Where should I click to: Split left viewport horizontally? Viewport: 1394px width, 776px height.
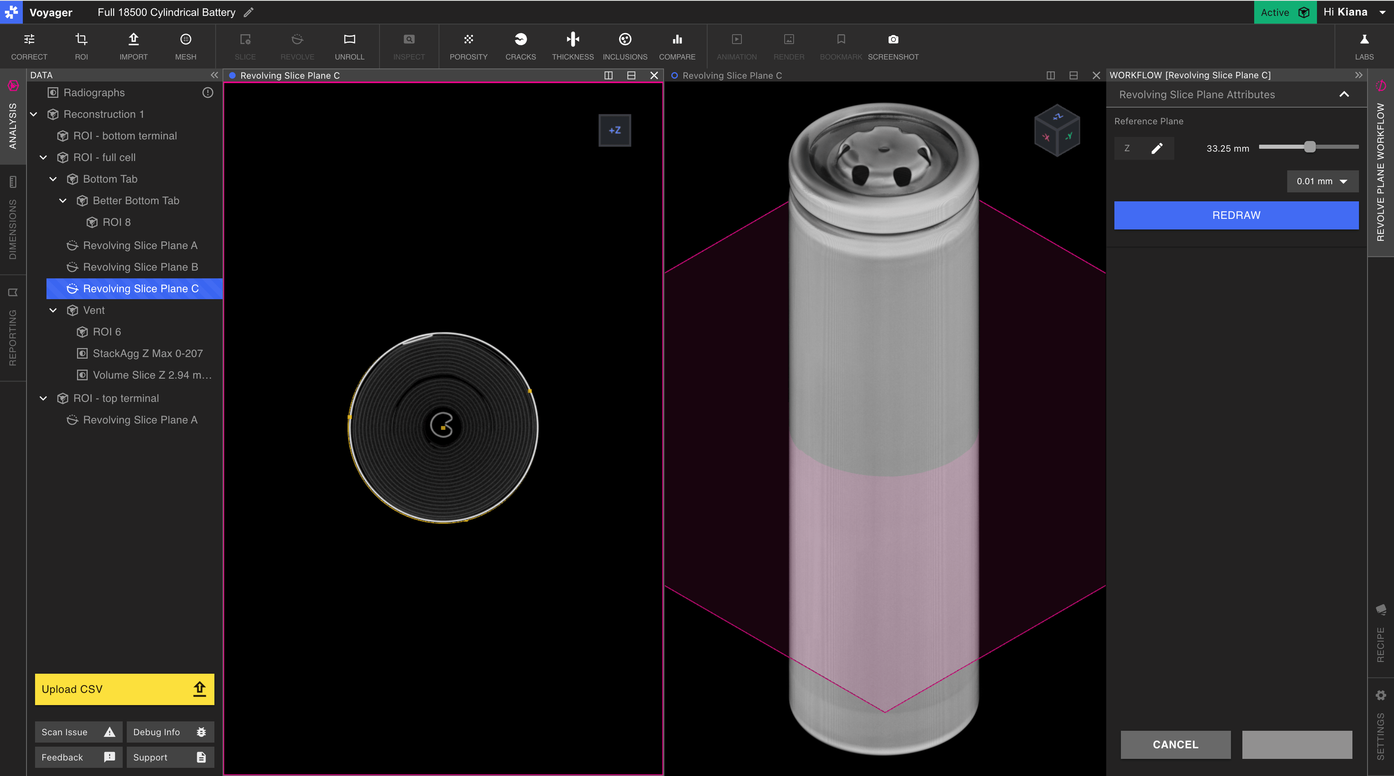(631, 75)
